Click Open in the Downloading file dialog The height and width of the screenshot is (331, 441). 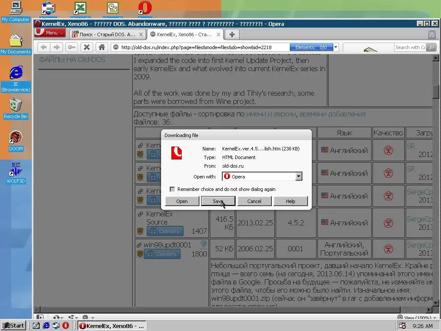(182, 201)
